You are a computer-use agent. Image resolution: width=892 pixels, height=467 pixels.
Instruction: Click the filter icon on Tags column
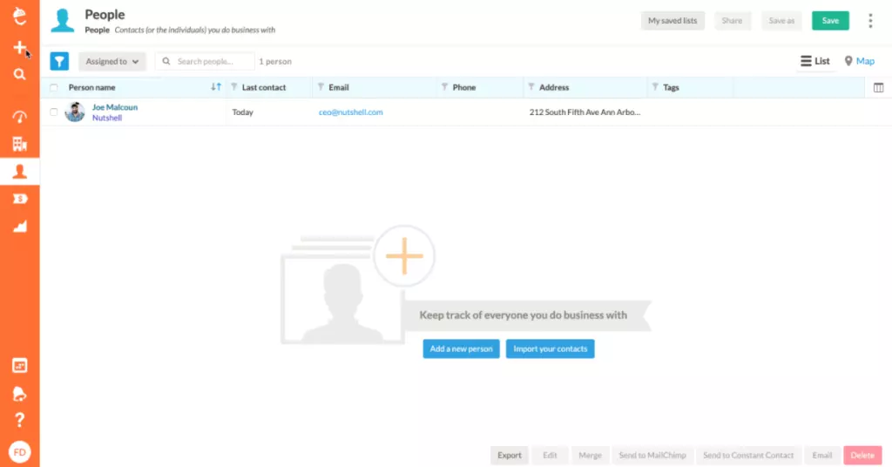[655, 87]
